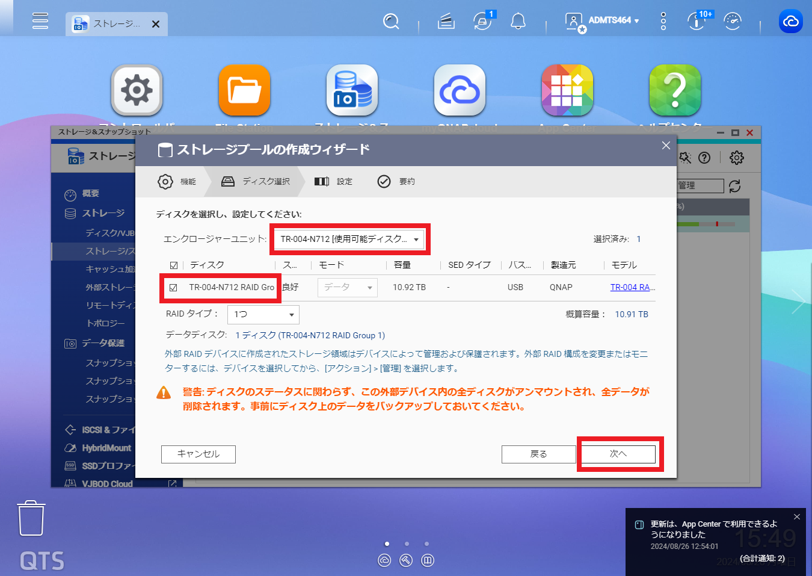Select wizard step 設定

334,181
